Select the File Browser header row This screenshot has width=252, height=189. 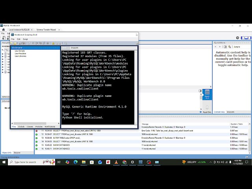(35, 48)
